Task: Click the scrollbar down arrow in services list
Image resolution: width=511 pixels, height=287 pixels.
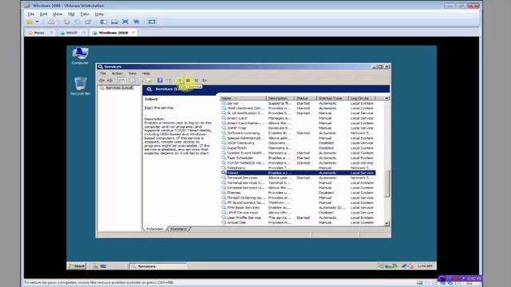Action: pos(386,223)
